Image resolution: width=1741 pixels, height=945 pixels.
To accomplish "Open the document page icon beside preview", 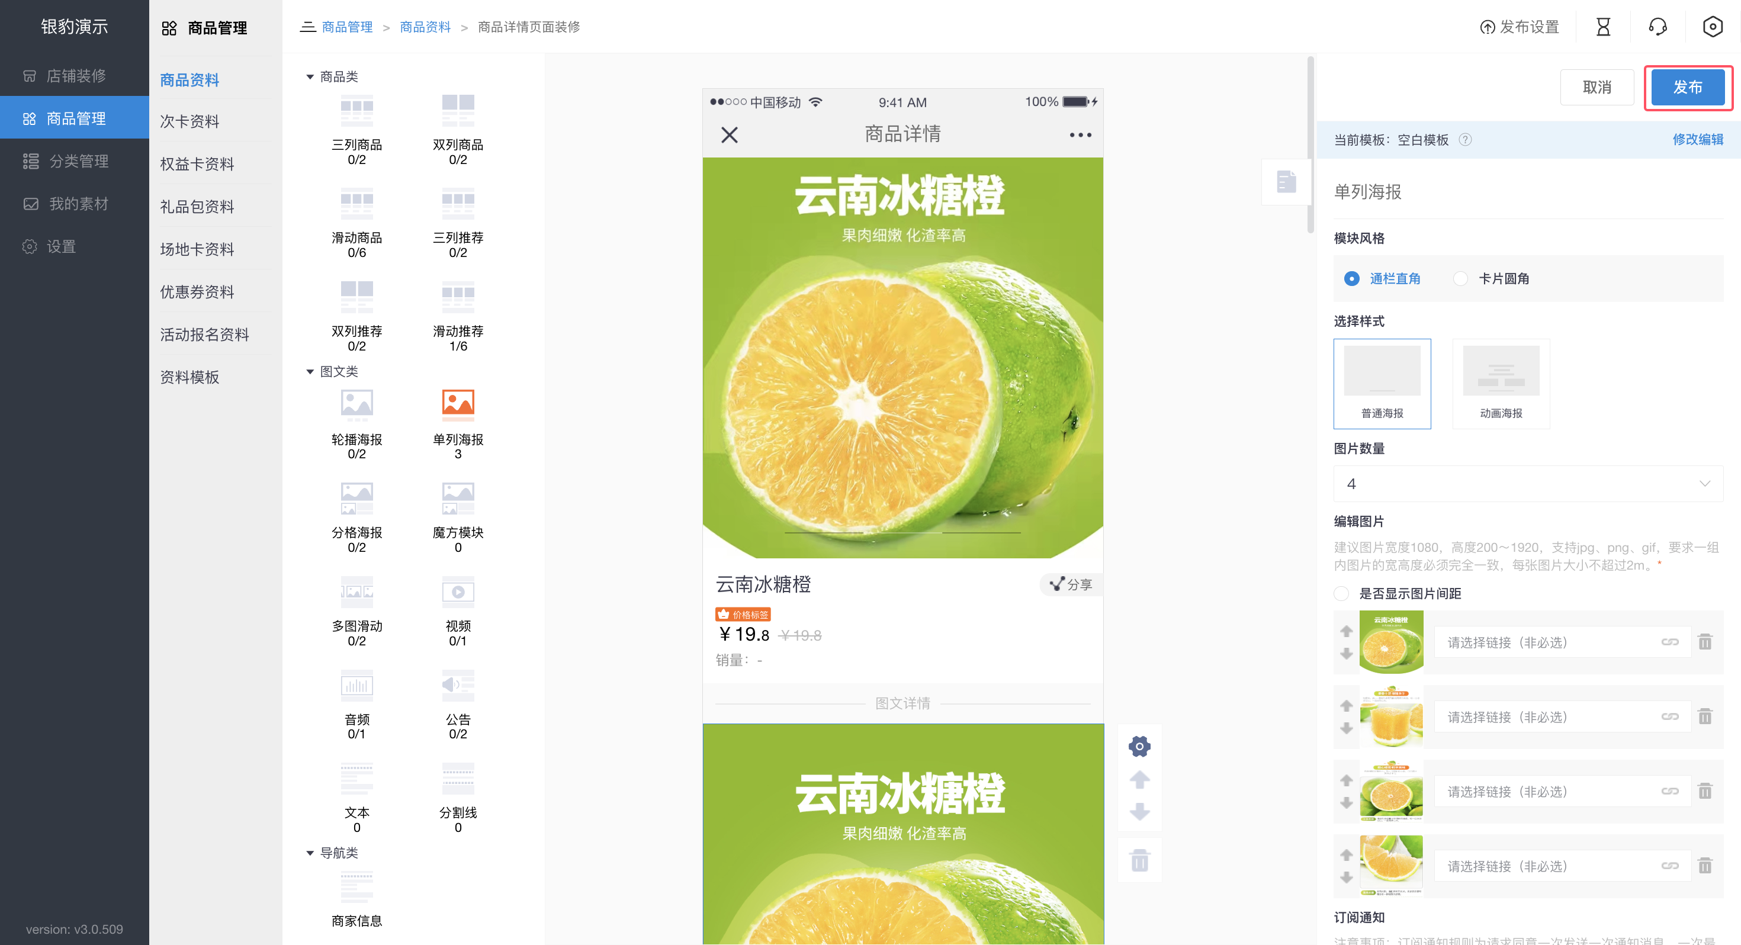I will pos(1286,181).
